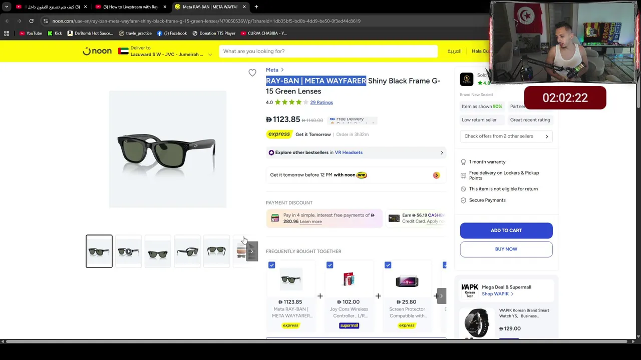This screenshot has height=360, width=641.
Task: Open Screen Protector product image
Action: [407, 280]
